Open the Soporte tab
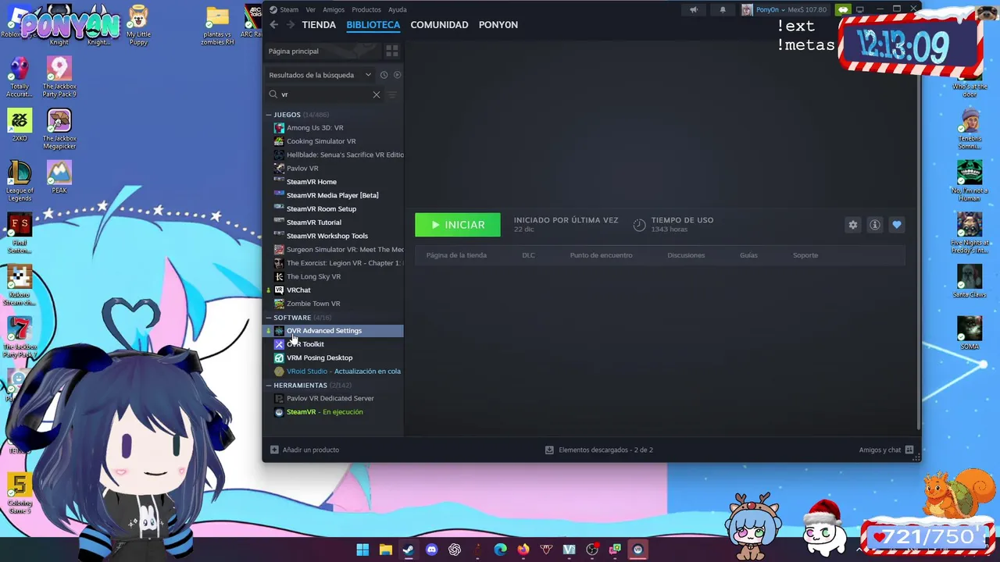The image size is (1000, 562). pyautogui.click(x=805, y=255)
